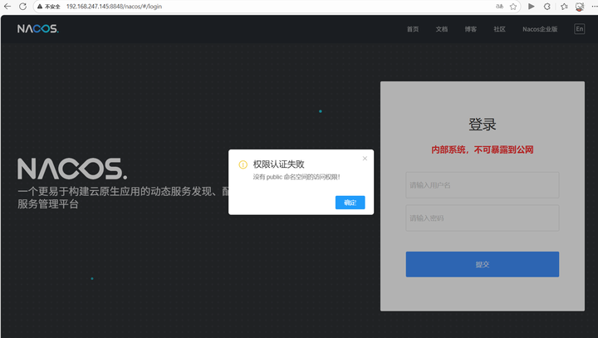Image resolution: width=598 pixels, height=338 pixels.
Task: Focus the 请输入用户名 username field
Action: [483, 185]
